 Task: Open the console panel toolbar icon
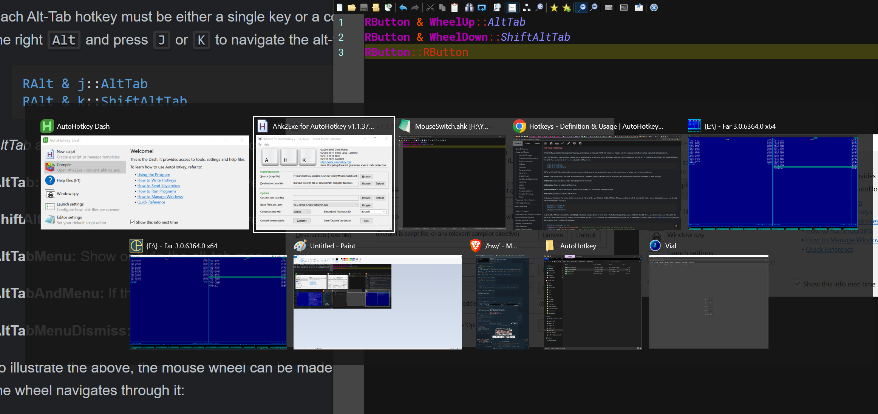coord(624,8)
